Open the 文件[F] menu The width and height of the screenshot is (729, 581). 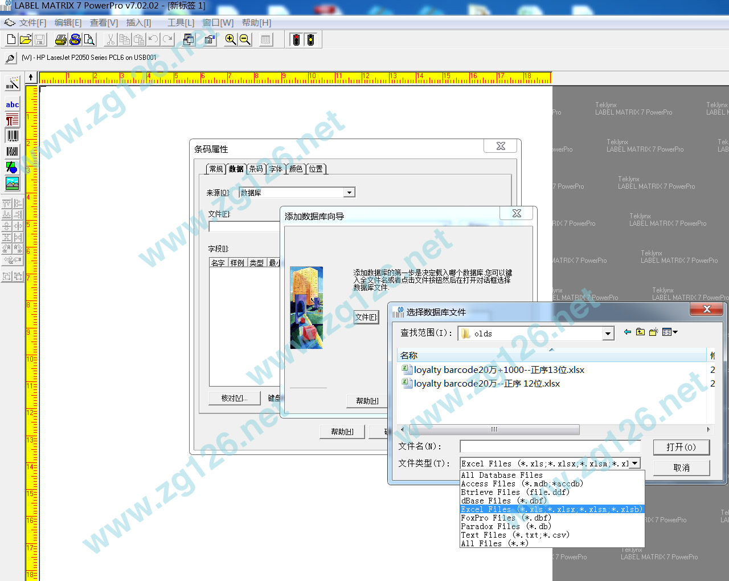(33, 23)
